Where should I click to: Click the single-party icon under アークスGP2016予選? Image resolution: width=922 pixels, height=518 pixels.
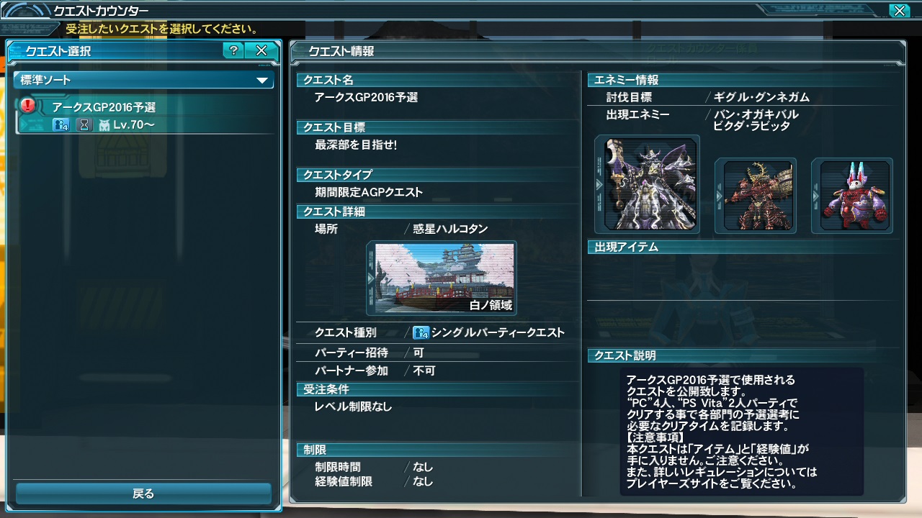pyautogui.click(x=61, y=124)
